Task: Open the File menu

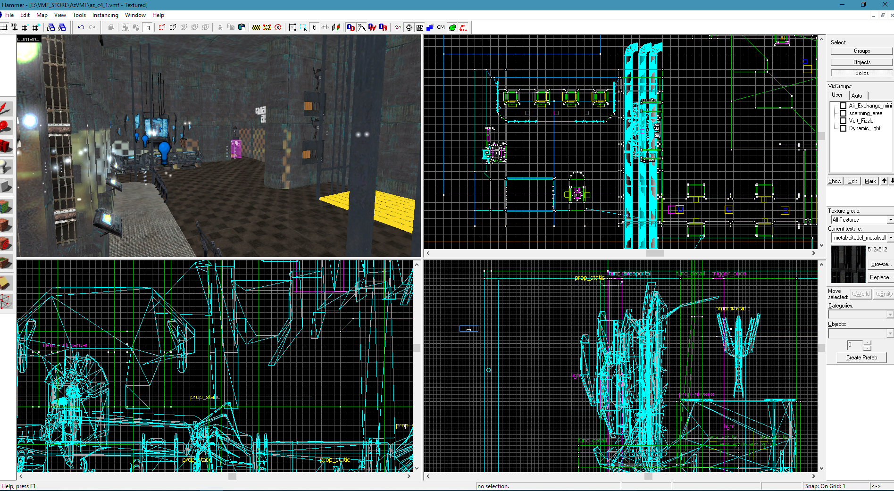Action: pos(9,15)
